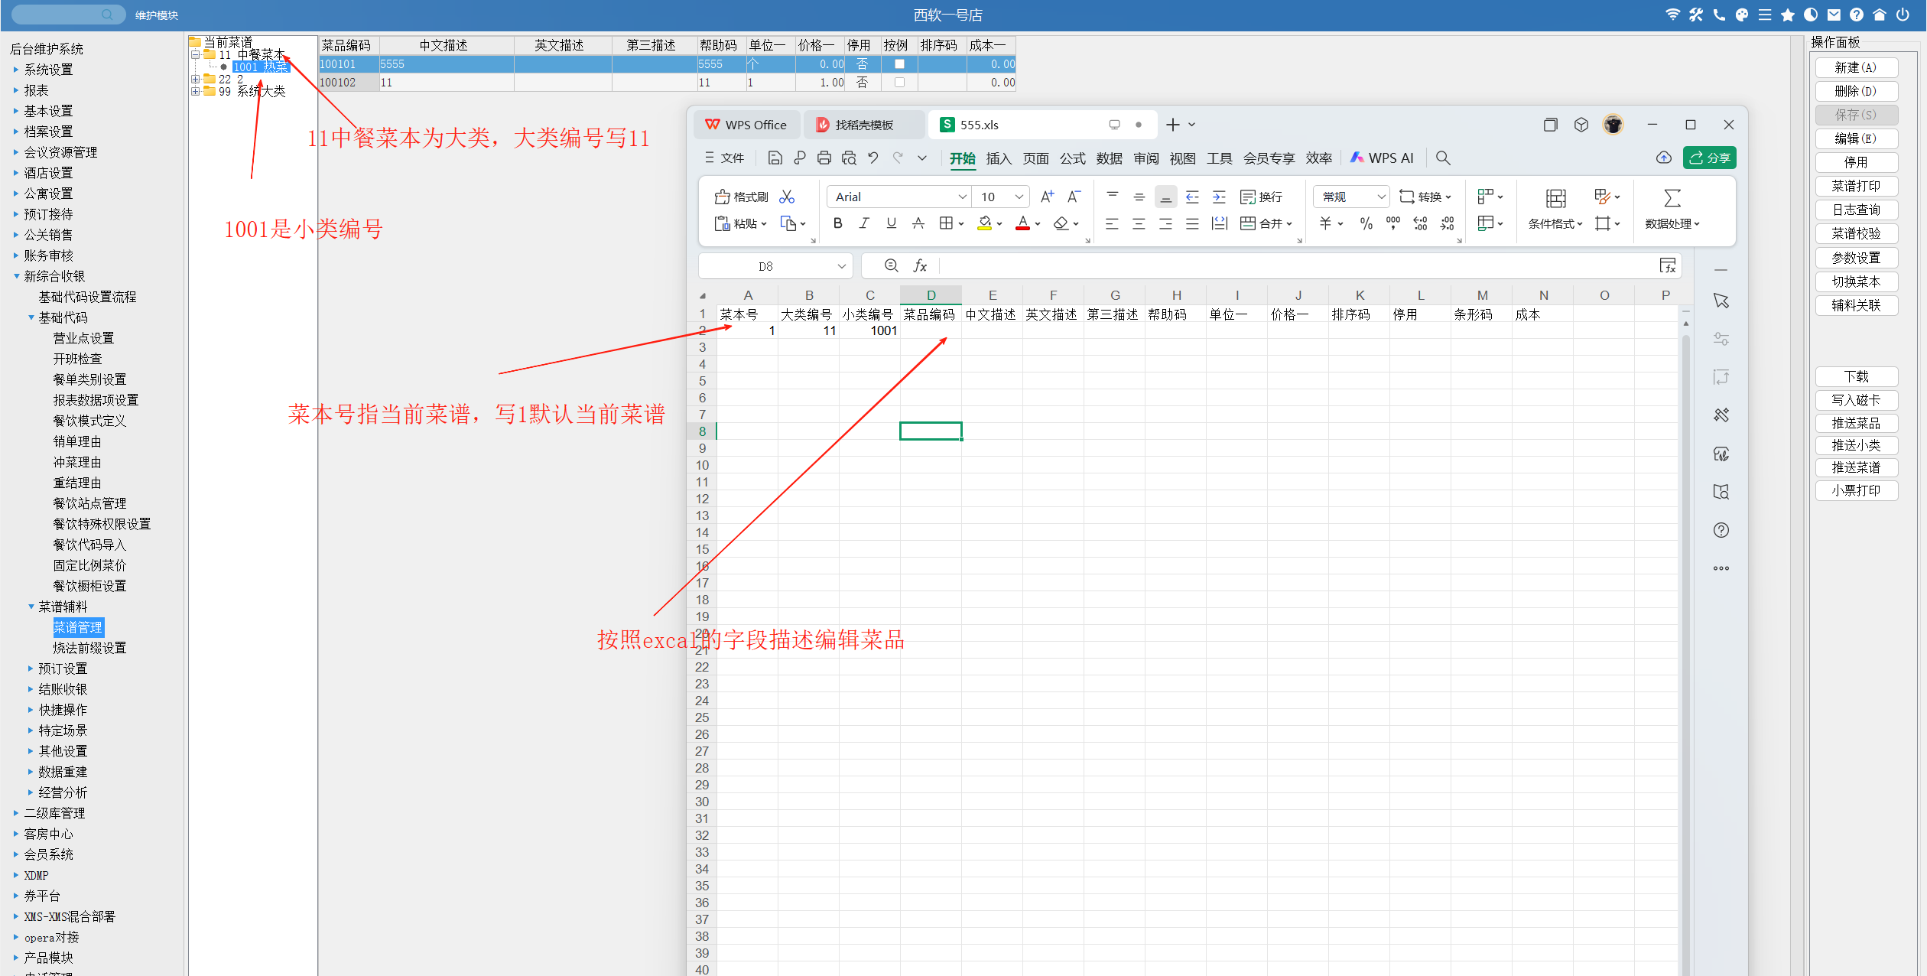Open the Arial font name dropdown

[x=962, y=197]
